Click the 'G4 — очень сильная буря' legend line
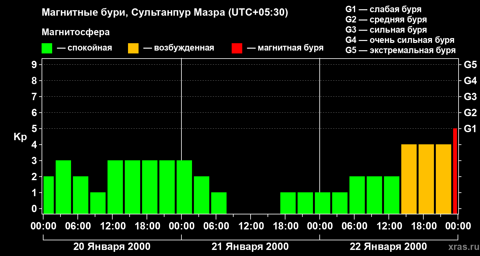 tap(400, 40)
